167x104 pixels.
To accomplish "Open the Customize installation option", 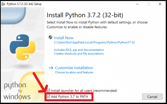I will coord(74,68).
